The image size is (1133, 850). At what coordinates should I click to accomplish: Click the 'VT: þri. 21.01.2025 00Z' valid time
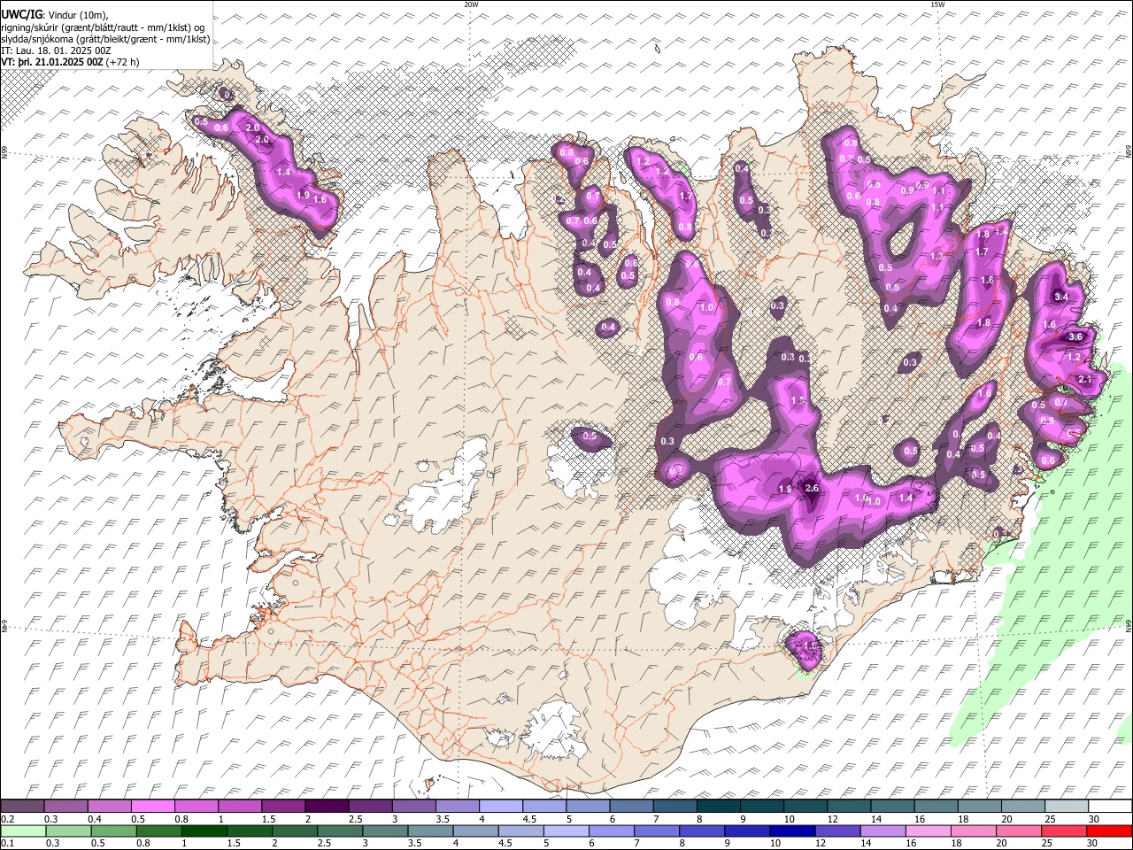point(52,62)
